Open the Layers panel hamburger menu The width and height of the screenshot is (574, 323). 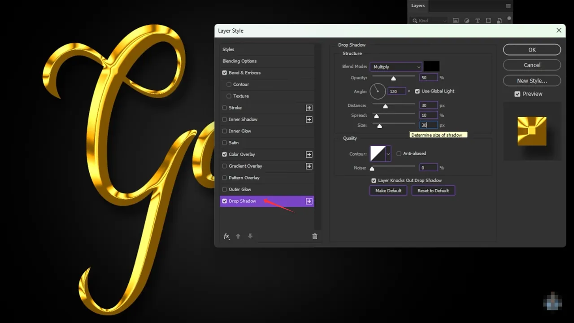point(508,6)
